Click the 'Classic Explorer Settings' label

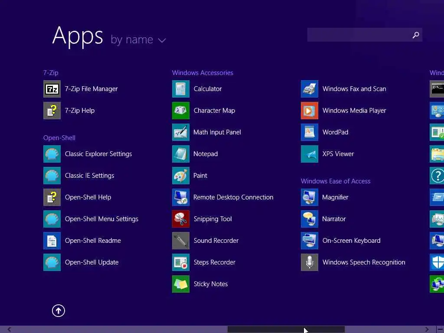point(98,154)
